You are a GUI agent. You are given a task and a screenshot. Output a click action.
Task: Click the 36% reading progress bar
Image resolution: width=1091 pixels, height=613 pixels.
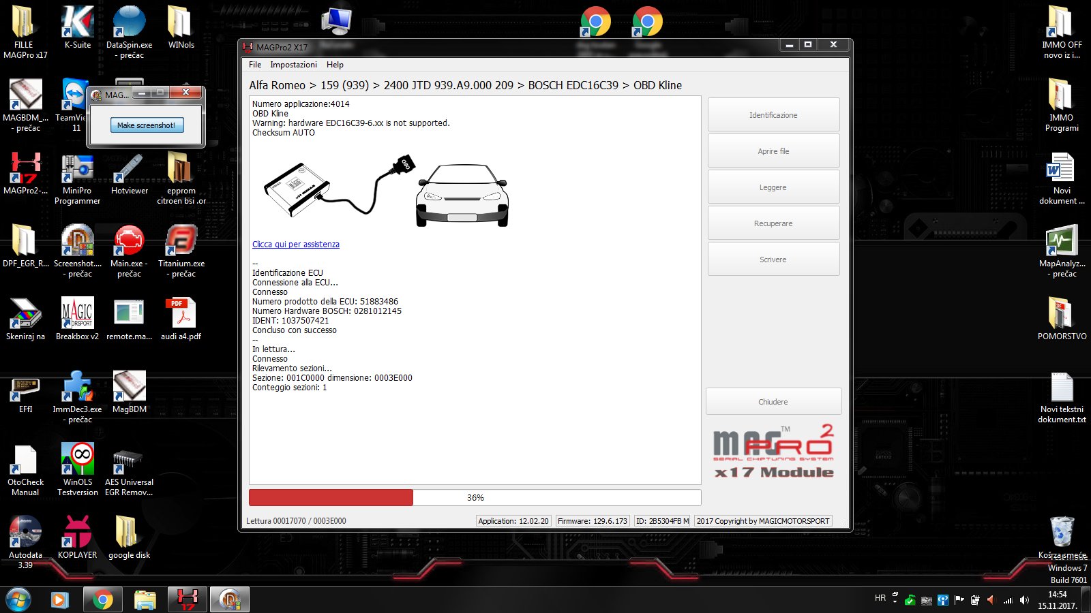tap(475, 498)
